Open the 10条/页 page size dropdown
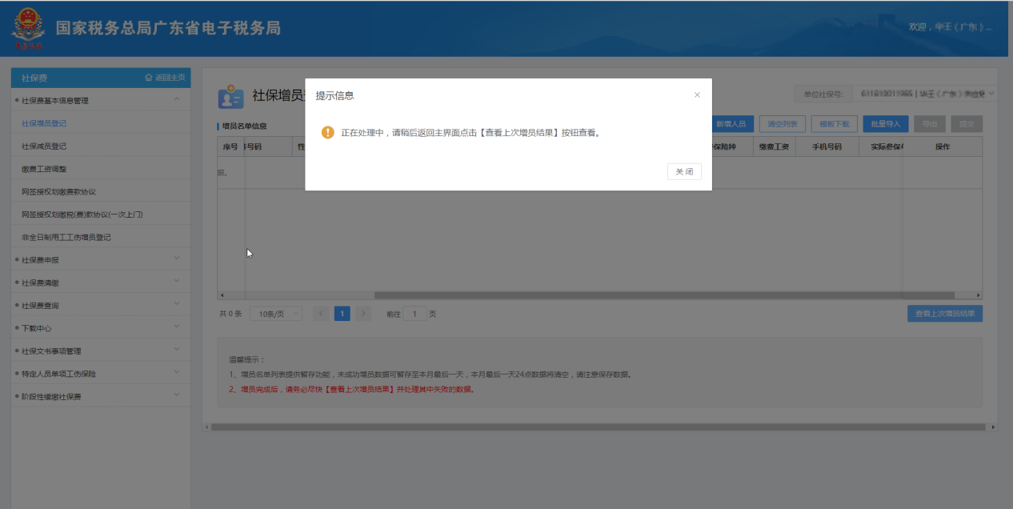 coord(276,314)
